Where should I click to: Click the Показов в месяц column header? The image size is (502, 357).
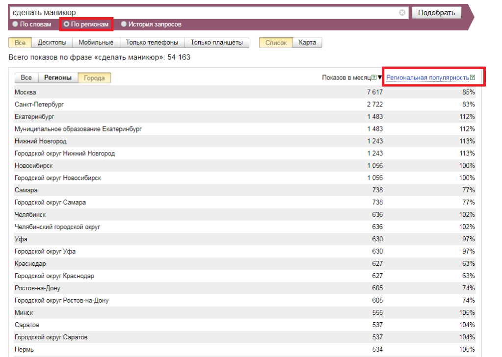click(346, 77)
